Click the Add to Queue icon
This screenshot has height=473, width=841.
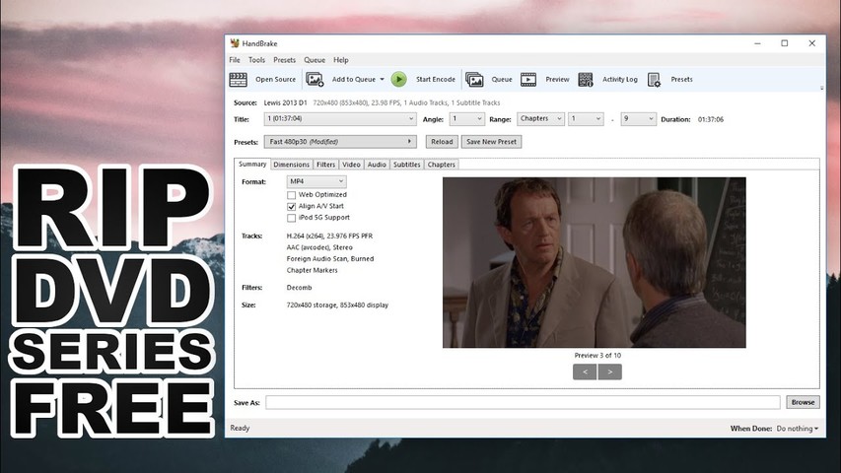point(315,80)
